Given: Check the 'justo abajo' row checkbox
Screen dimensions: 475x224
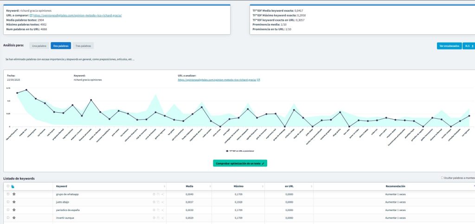Looking at the screenshot, I should click(x=8, y=202).
